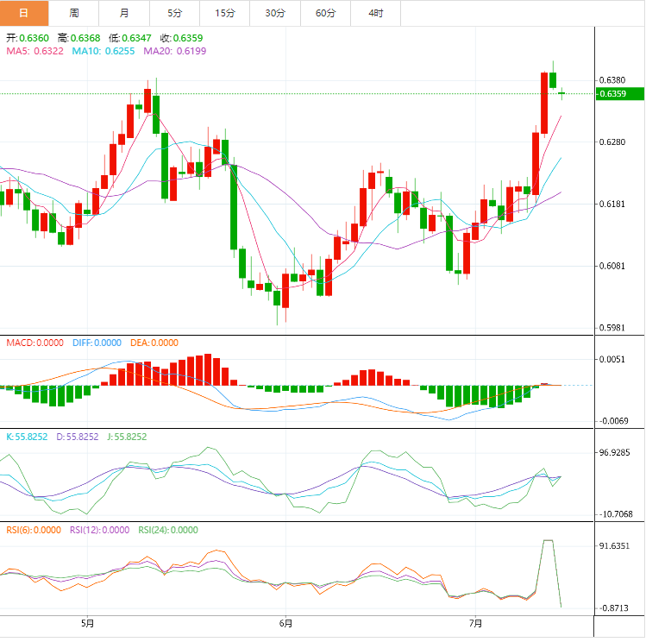Select the MA10 moving average label

pyautogui.click(x=103, y=52)
